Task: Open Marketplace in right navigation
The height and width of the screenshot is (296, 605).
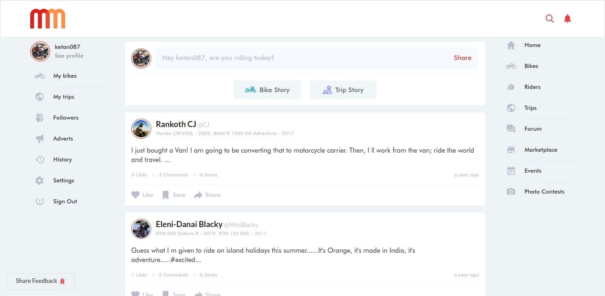Action: (541, 150)
